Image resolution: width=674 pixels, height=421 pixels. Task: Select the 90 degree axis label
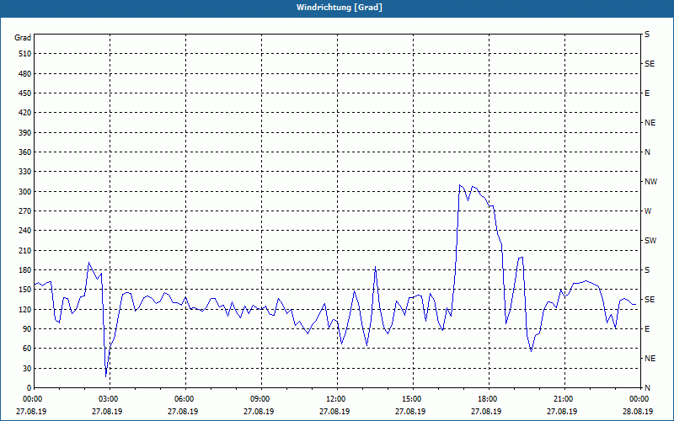[27, 328]
